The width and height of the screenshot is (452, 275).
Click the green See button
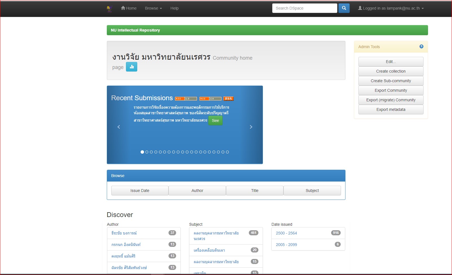coord(216,120)
